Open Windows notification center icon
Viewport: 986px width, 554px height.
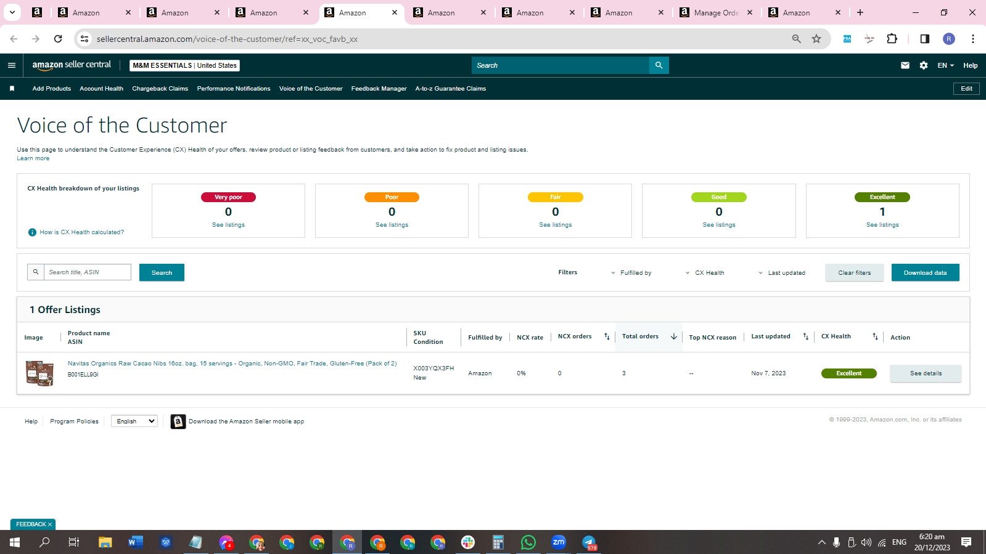tap(966, 542)
